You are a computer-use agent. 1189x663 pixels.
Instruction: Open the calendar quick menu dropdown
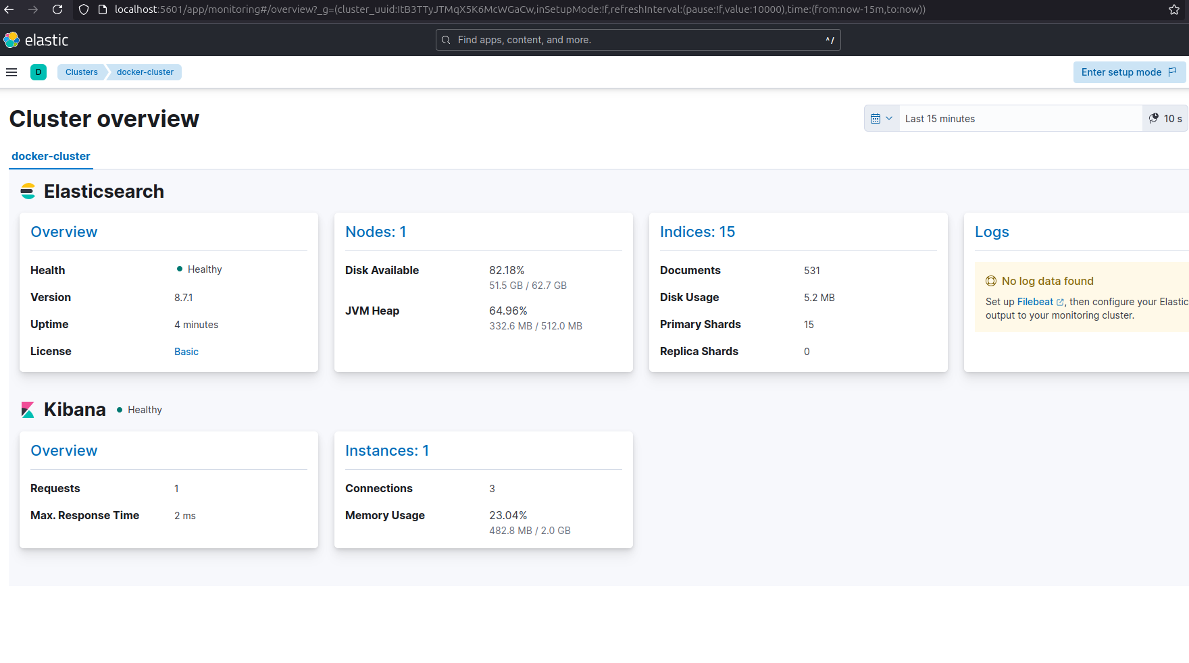point(882,119)
